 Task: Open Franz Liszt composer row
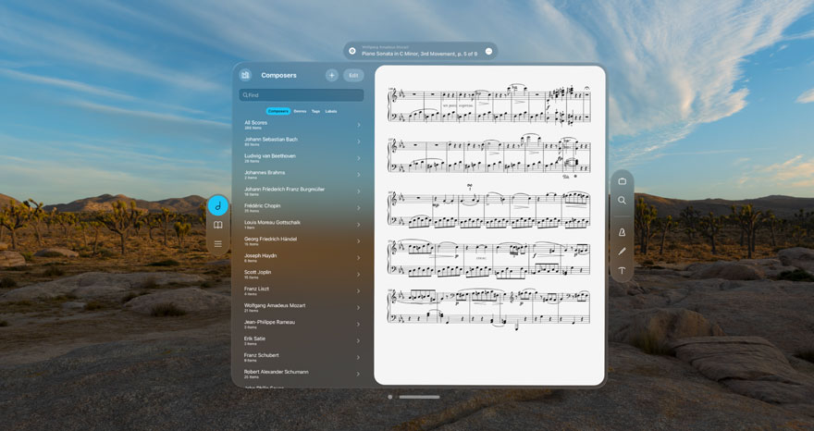[302, 290]
